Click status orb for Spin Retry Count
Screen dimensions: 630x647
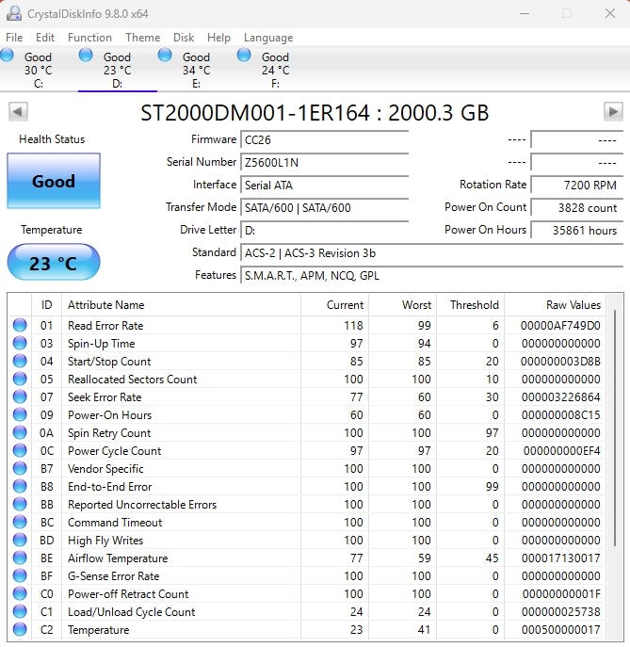pyautogui.click(x=20, y=432)
